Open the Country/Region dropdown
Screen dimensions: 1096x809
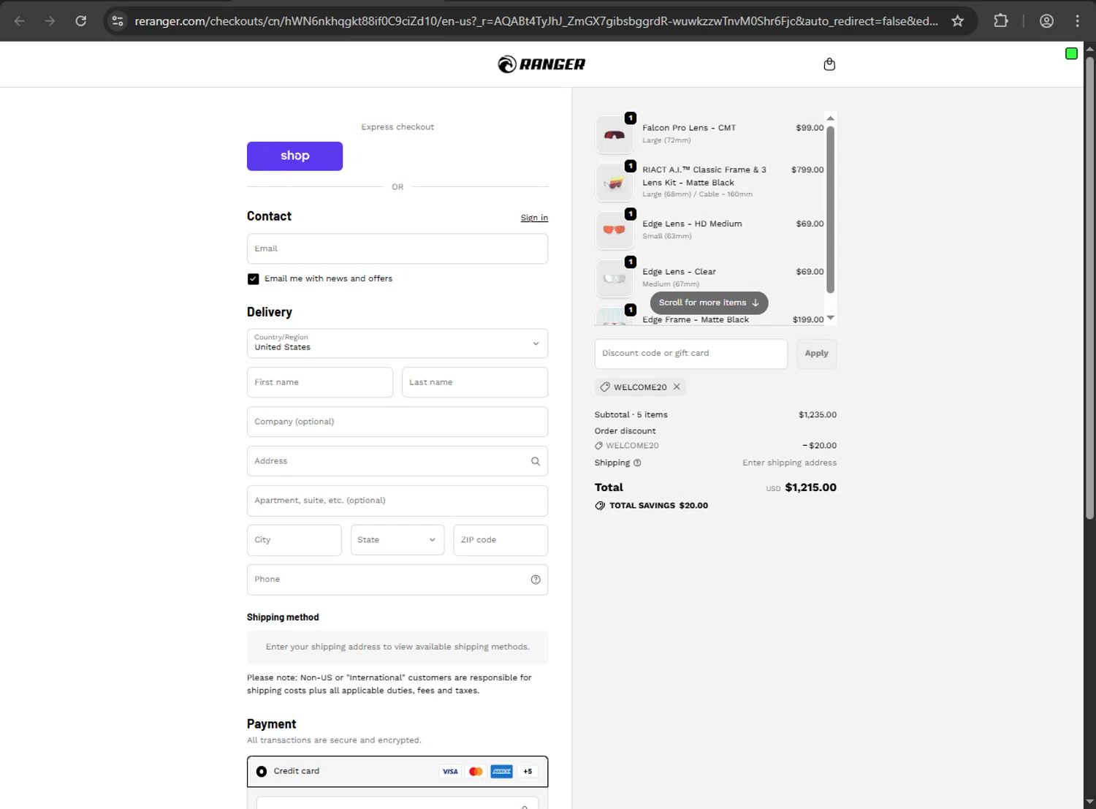pyautogui.click(x=397, y=343)
